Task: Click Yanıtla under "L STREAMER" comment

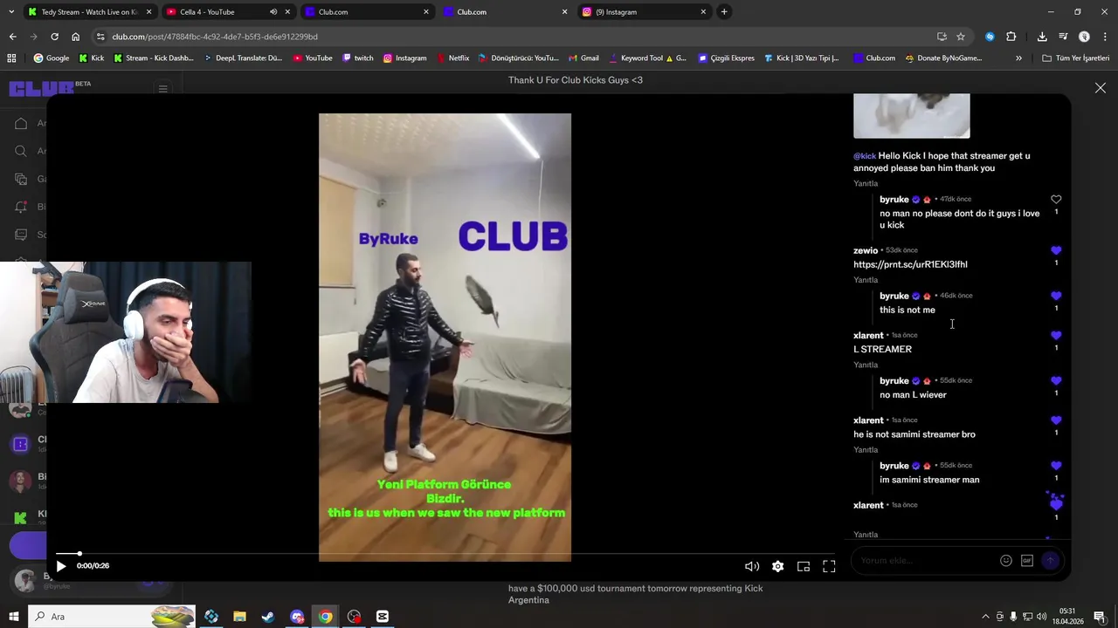Action: (x=866, y=365)
